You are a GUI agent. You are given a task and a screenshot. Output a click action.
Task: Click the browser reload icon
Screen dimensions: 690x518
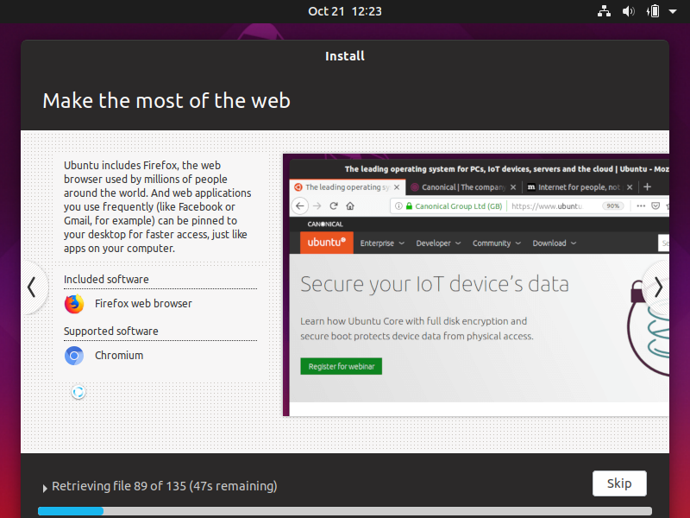point(334,205)
